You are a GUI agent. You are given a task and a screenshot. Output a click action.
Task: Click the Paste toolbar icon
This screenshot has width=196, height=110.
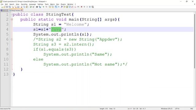coord(27,7)
